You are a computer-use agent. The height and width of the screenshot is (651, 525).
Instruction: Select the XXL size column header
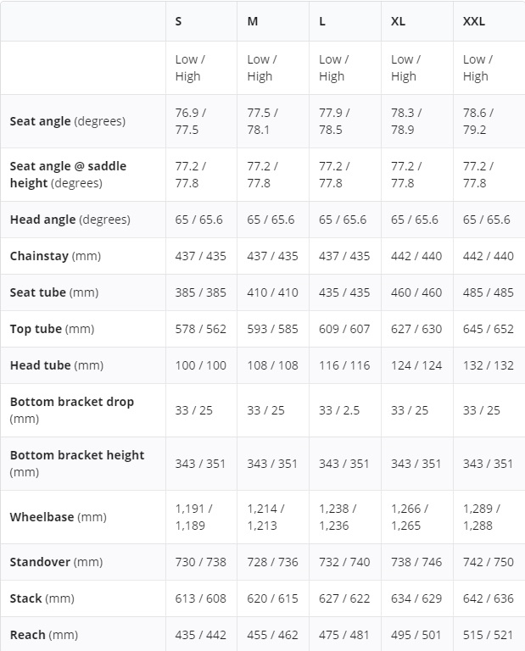474,21
